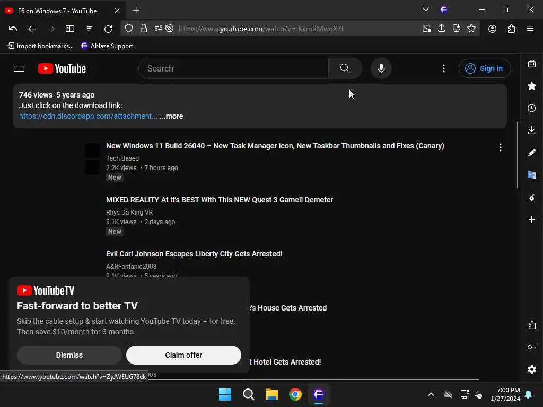Viewport: 543px width, 407px height.
Task: Show hidden system tray icons chevron
Action: point(431,394)
